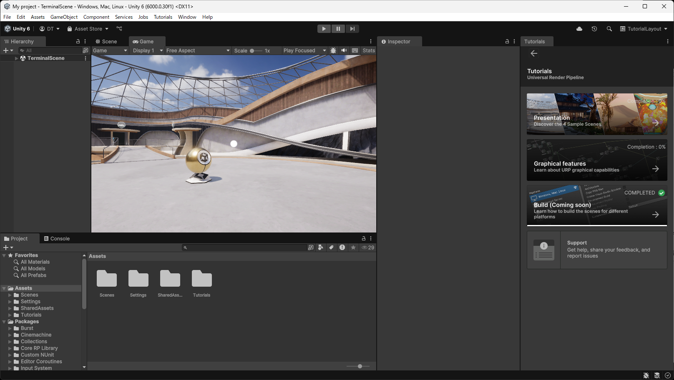Expand the TerminalScene hierarchy item
This screenshot has width=674, height=380.
(16, 58)
